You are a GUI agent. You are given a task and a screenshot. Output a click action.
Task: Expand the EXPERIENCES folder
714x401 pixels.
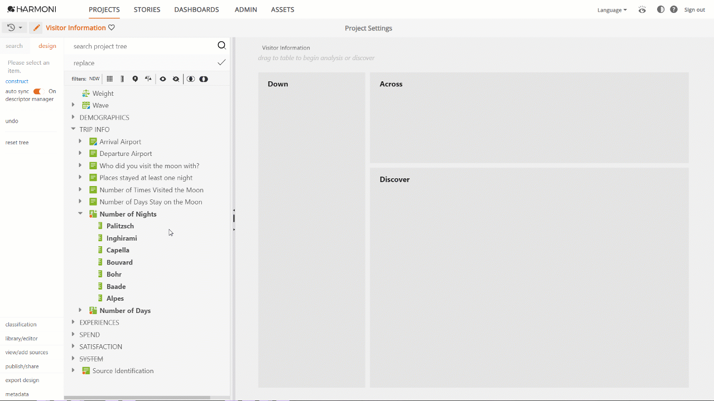pyautogui.click(x=73, y=322)
